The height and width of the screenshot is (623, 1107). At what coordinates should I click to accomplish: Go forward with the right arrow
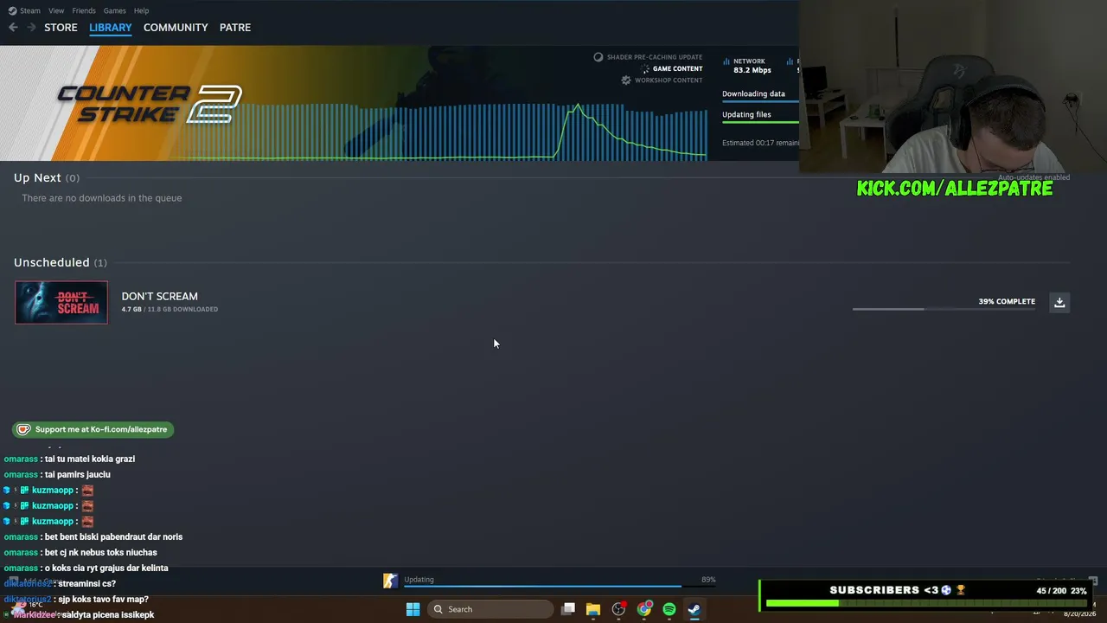click(x=31, y=28)
